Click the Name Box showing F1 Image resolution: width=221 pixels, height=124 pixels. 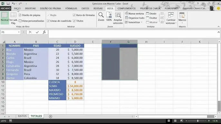coord(9,32)
